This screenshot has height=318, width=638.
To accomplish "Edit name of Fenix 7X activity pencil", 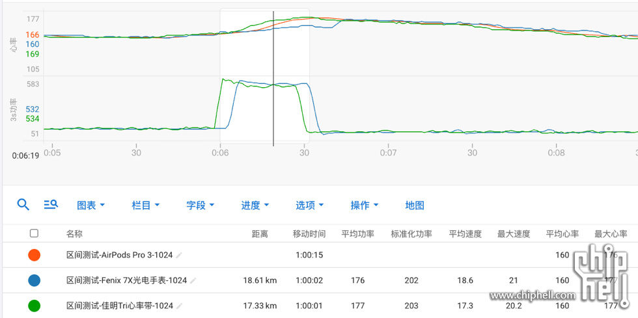I will pyautogui.click(x=193, y=280).
